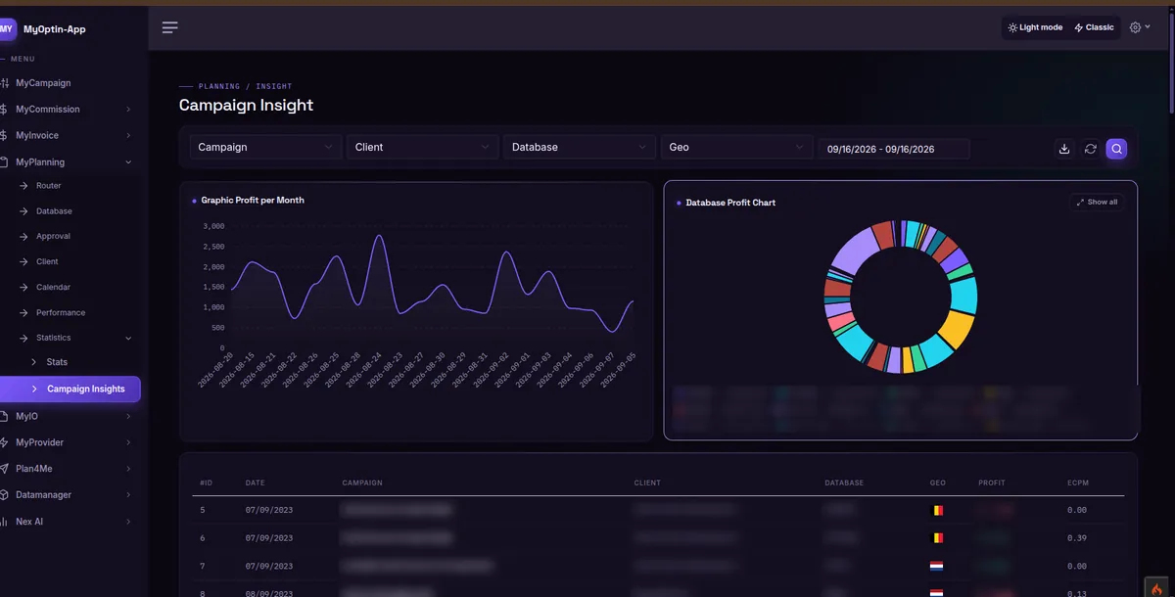Expand MyIO menu chevron
1175x597 pixels.
click(128, 417)
